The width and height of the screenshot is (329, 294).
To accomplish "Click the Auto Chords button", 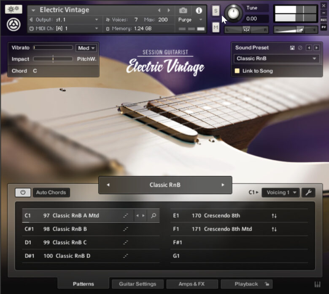I will click(x=51, y=193).
